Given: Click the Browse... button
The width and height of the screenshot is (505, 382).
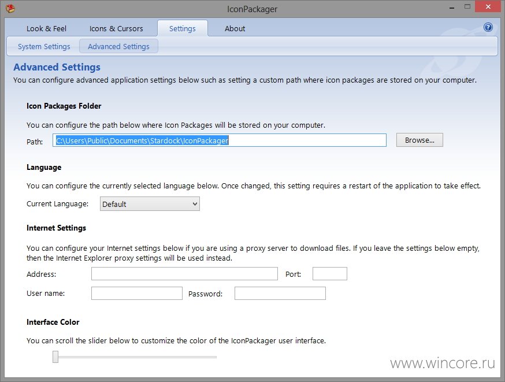Looking at the screenshot, I should click(419, 140).
